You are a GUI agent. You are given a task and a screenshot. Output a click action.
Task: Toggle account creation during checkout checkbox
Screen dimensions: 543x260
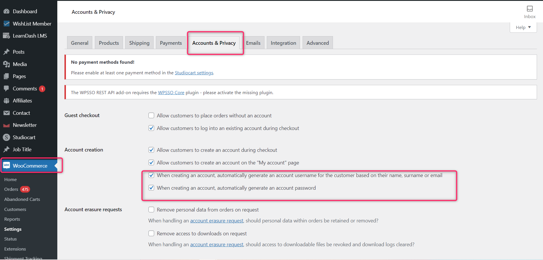151,150
